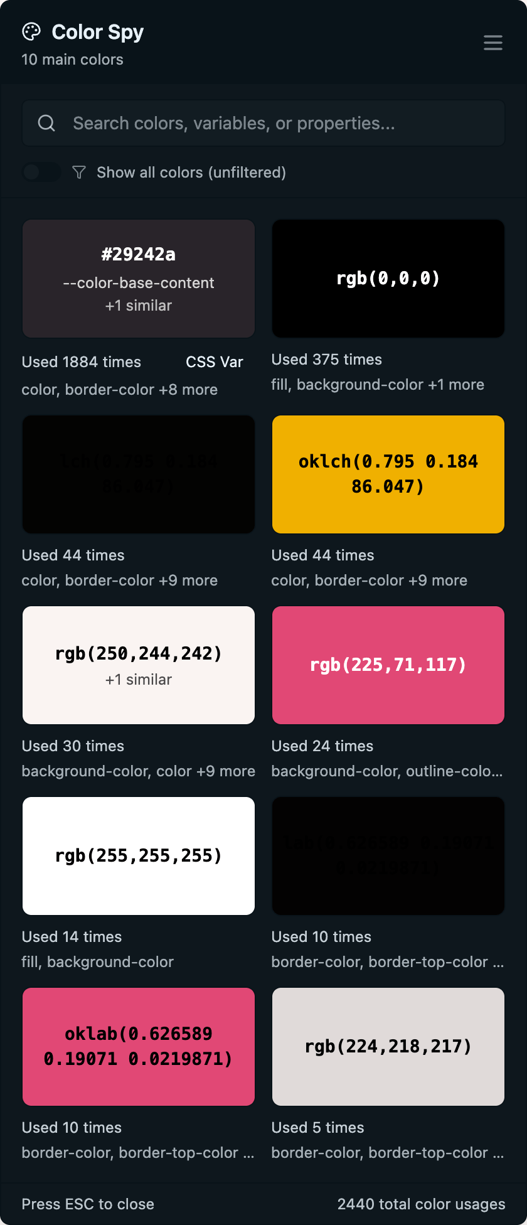The width and height of the screenshot is (527, 1225).
Task: Click the filter funnel icon
Action: (78, 172)
